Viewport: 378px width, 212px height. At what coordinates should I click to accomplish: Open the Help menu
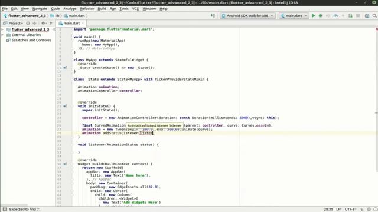[163, 9]
